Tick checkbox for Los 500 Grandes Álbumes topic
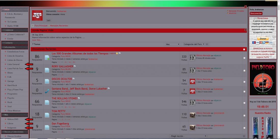Screen dimensions: 280x139 pos(244,58)
